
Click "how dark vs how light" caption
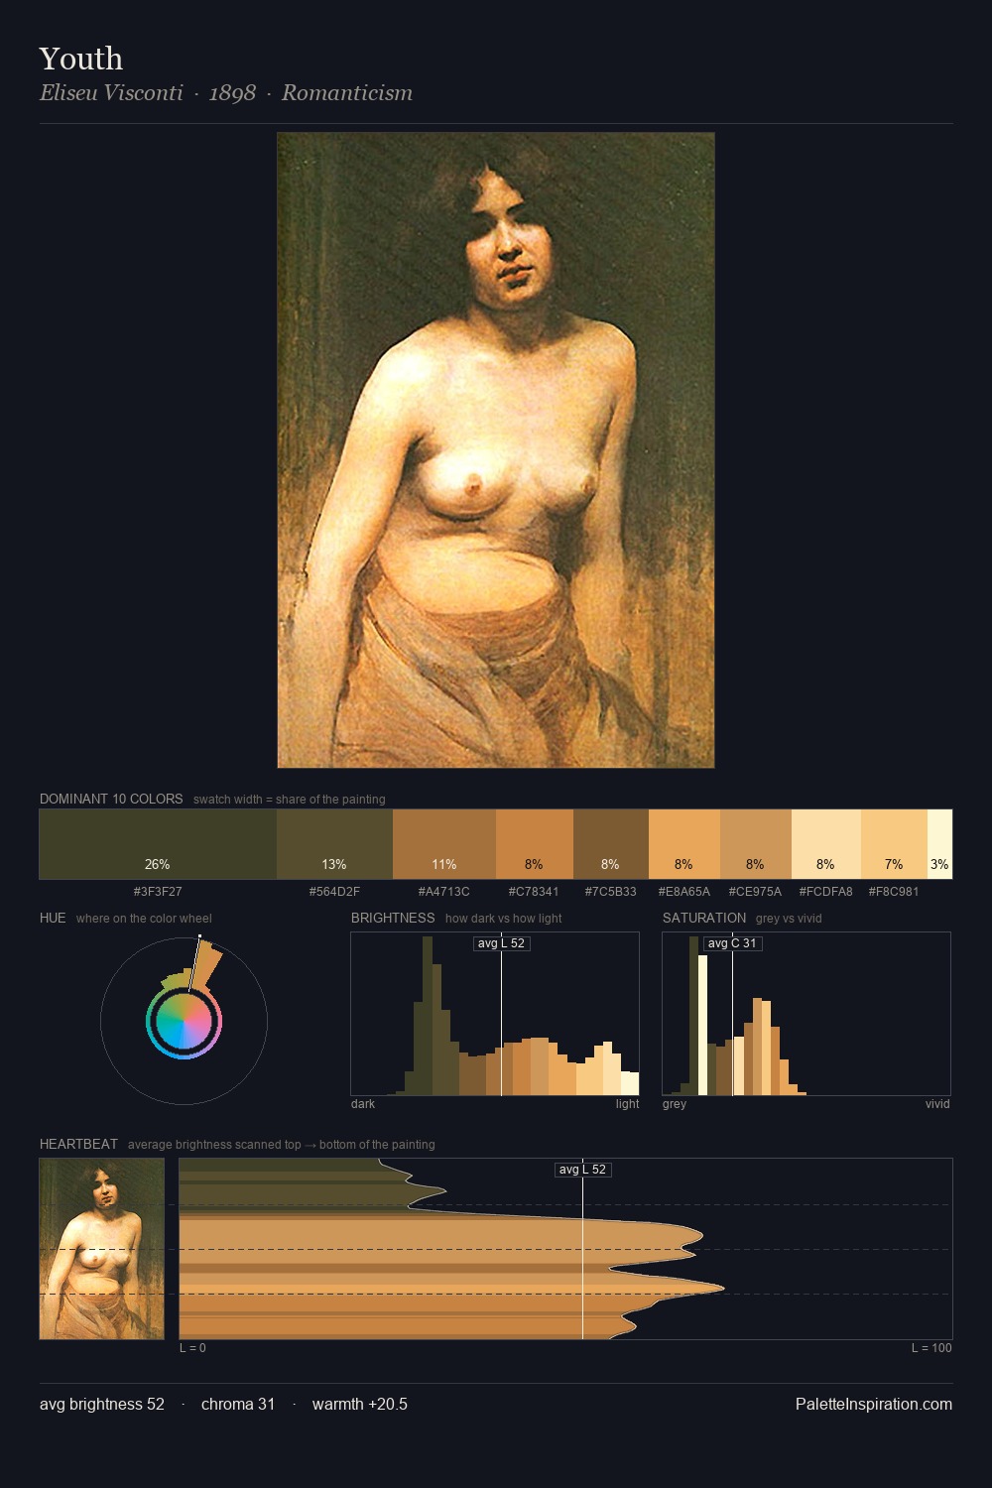pyautogui.click(x=504, y=919)
